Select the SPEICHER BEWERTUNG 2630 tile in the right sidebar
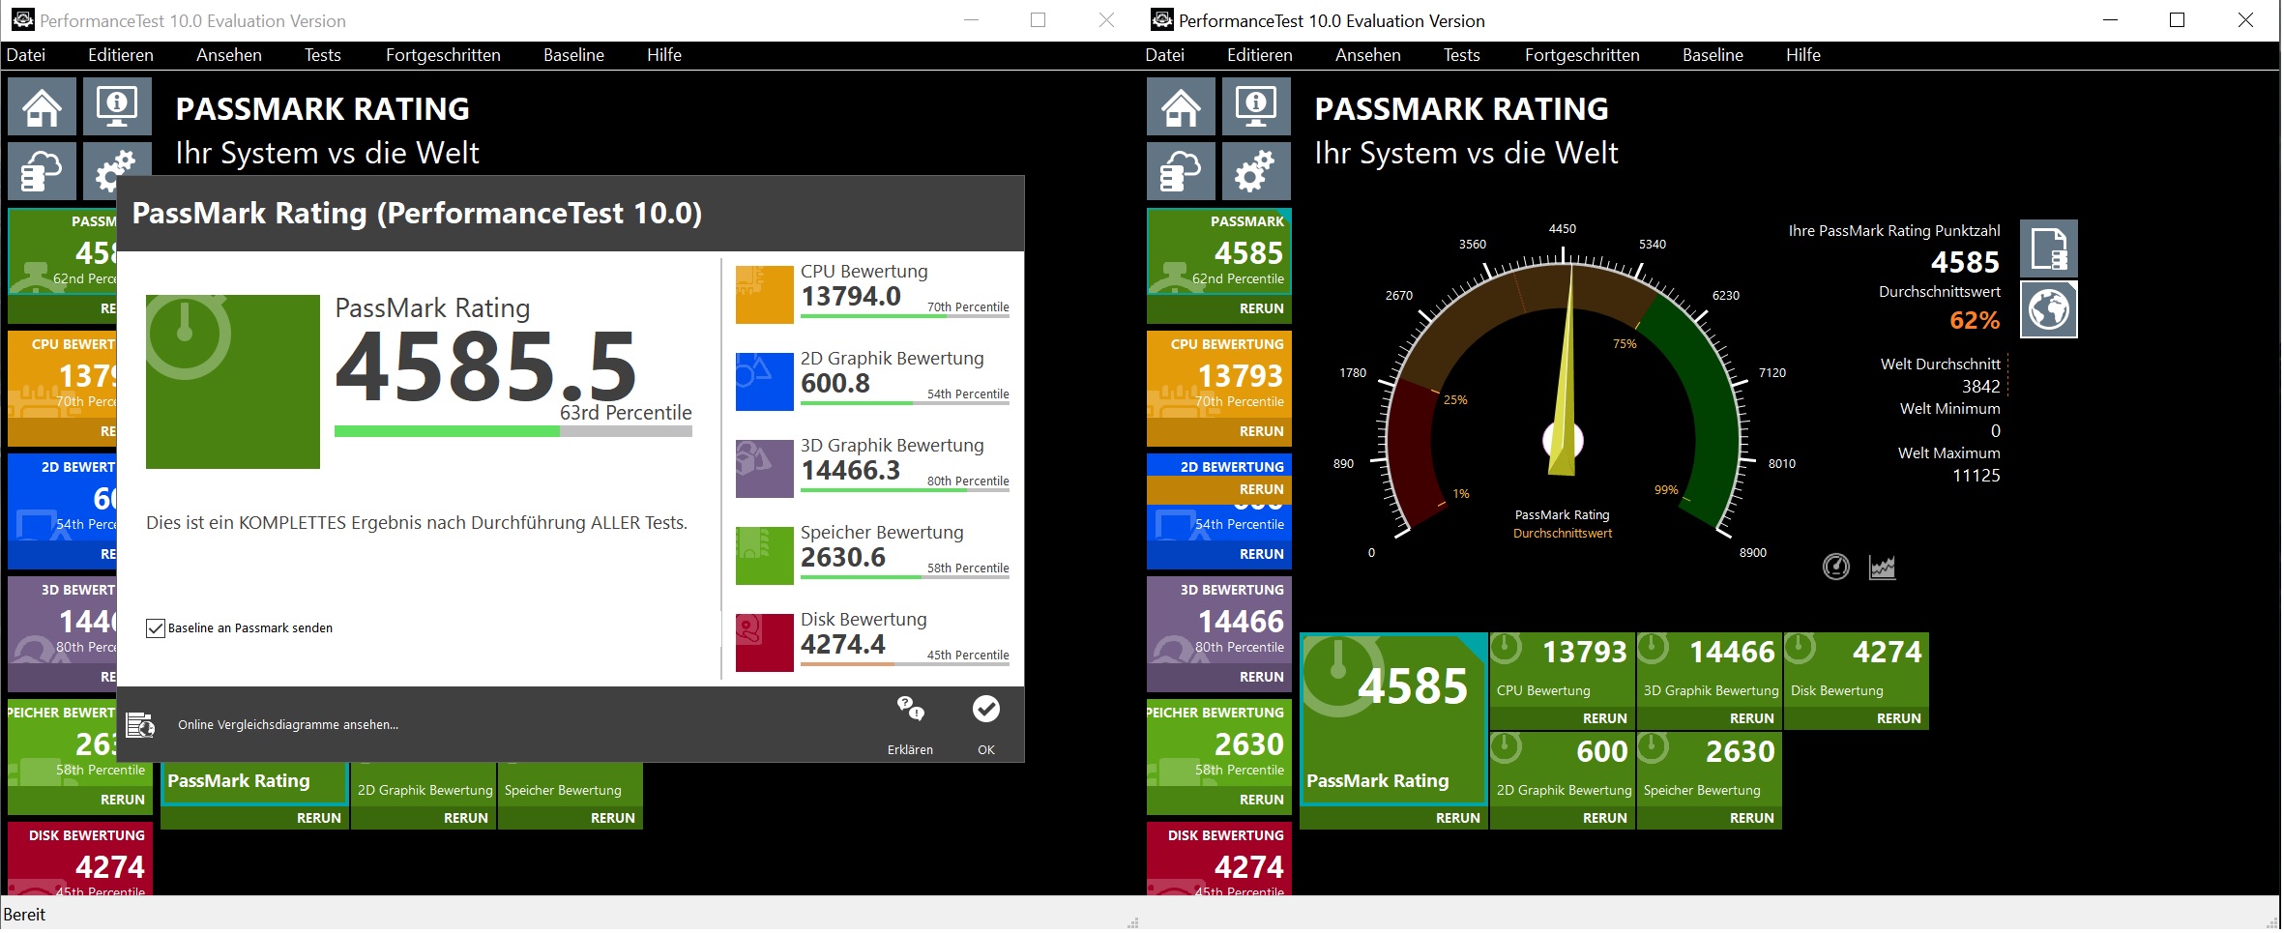This screenshot has width=2284, height=933. [1219, 743]
